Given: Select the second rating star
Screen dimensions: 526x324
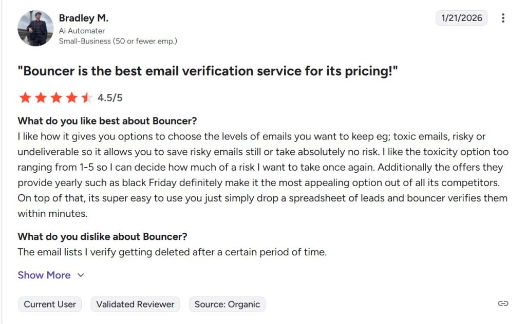Looking at the screenshot, I should tap(40, 96).
